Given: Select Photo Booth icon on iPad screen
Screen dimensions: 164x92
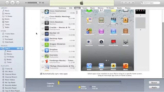Looking at the screenshot, I should tap(113, 42).
